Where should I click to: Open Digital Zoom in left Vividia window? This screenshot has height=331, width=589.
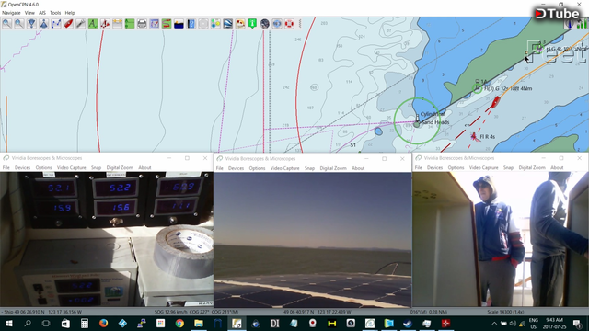click(120, 167)
